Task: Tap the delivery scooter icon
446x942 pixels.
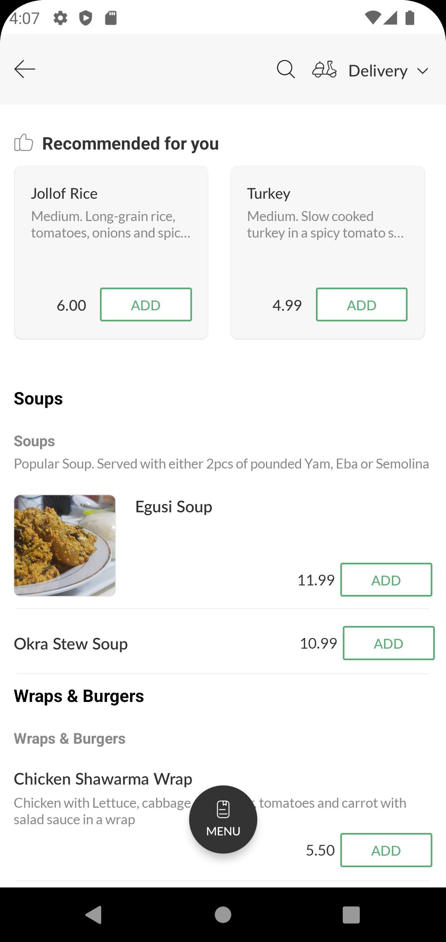Action: pos(324,69)
